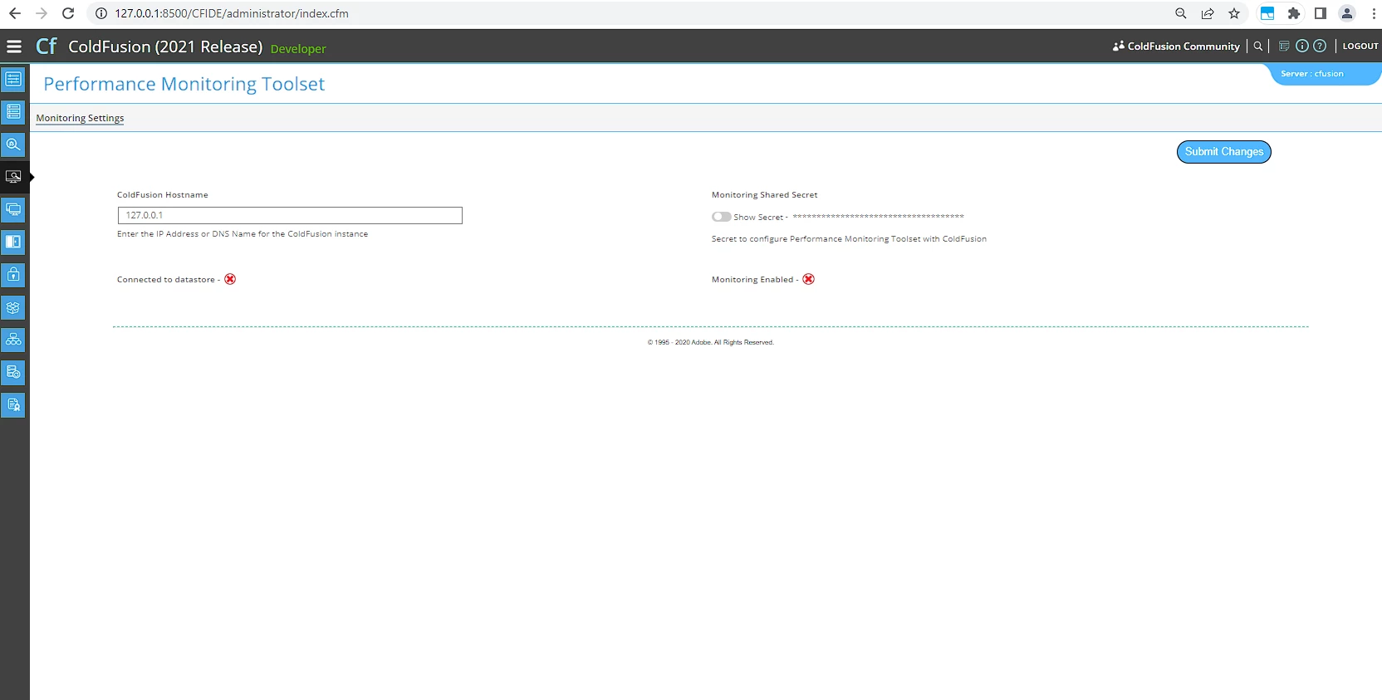Viewport: 1382px width, 700px height.
Task: Open the hamburger navigation menu
Action: click(x=14, y=47)
